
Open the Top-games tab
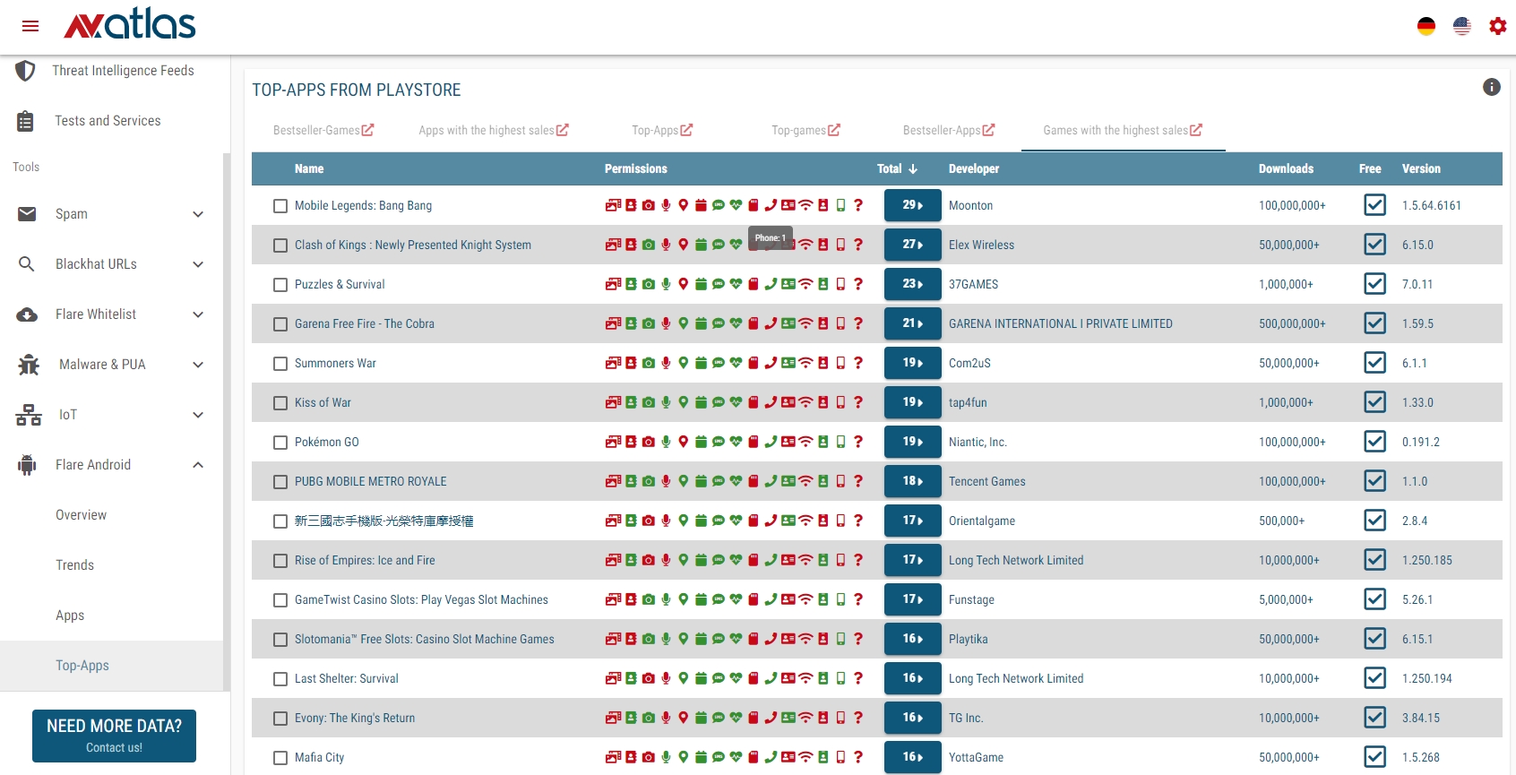(805, 130)
